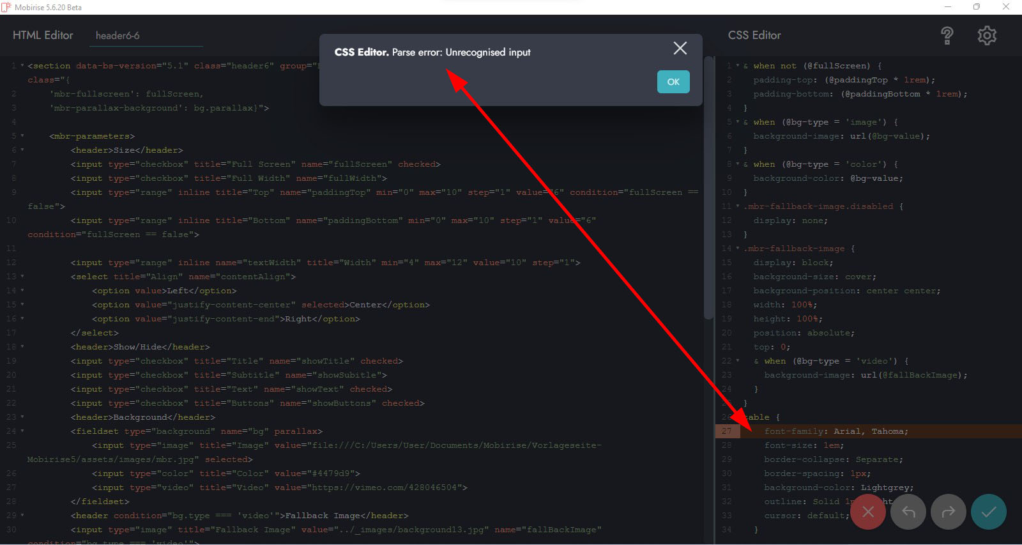The height and width of the screenshot is (545, 1022).
Task: Click the redo arrow button
Action: 949,512
